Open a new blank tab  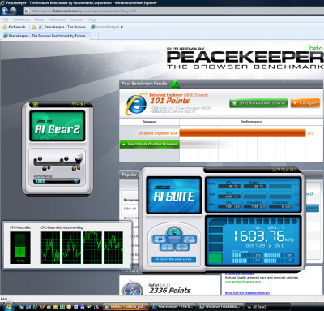point(94,36)
